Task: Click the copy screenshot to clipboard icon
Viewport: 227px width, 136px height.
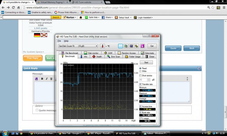Action: pyautogui.click(x=126, y=46)
